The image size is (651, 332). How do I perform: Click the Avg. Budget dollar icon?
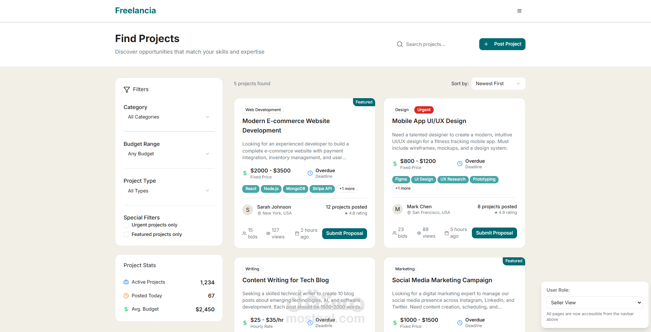(126, 309)
